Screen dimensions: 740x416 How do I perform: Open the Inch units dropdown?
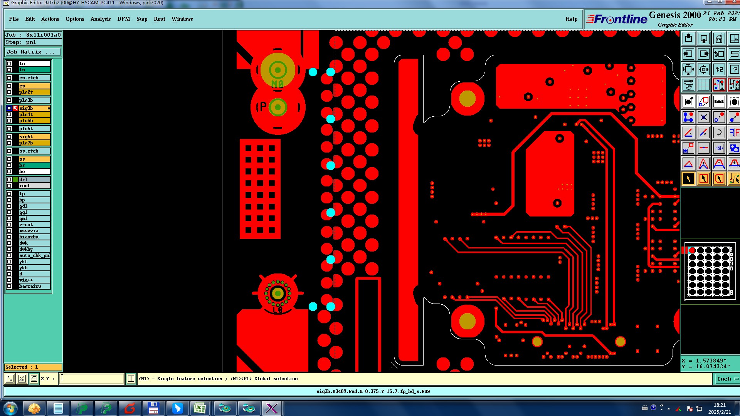pos(727,379)
